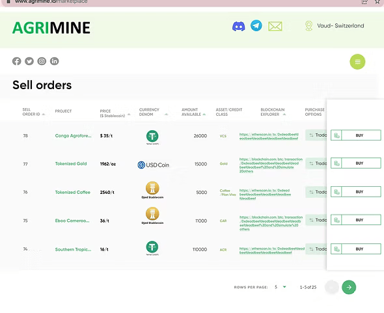
Task: Click the Asset/Credit Class column header
Action: pos(228,112)
